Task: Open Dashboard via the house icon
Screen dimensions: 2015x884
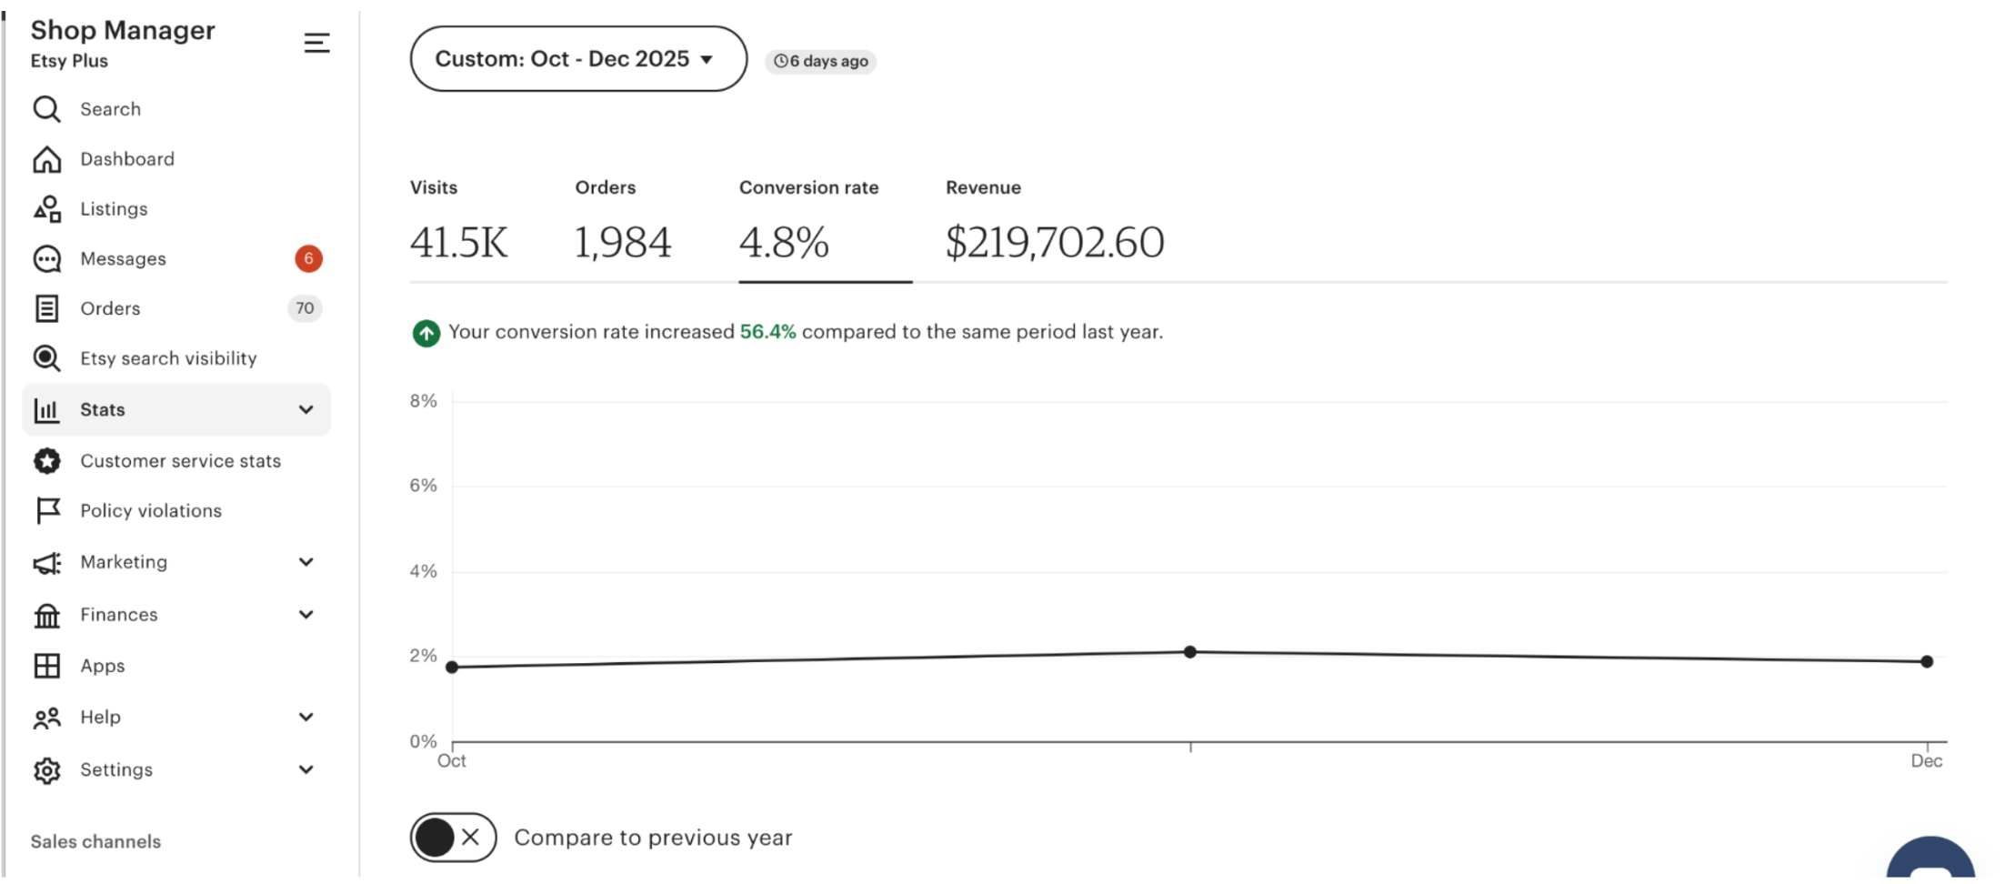Action: click(46, 159)
